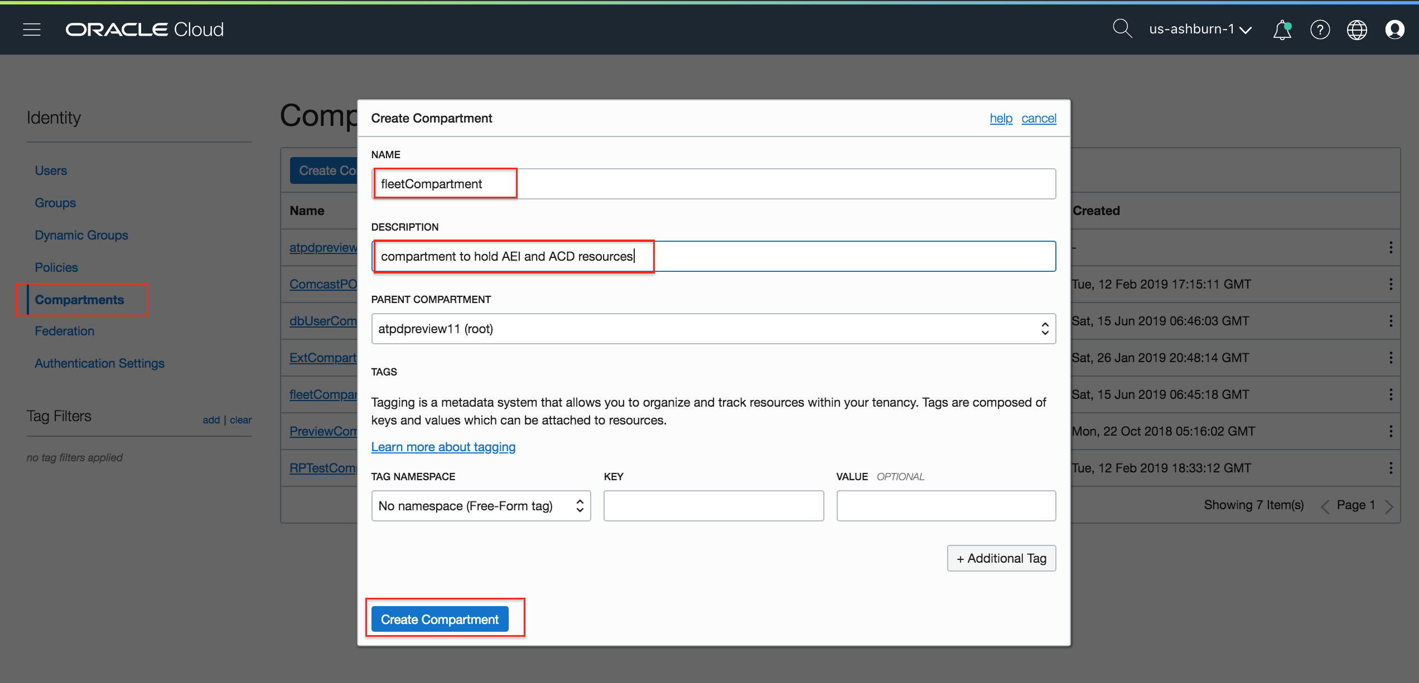Open Federation in Identity menu
This screenshot has height=683, width=1419.
(65, 331)
